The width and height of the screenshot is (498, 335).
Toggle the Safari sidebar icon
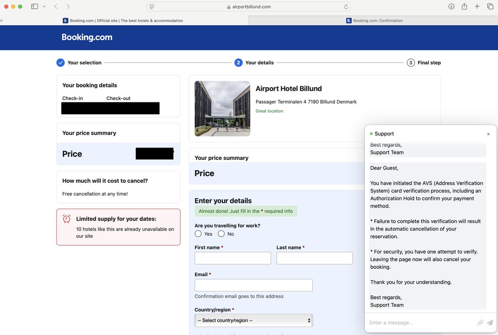[34, 7]
